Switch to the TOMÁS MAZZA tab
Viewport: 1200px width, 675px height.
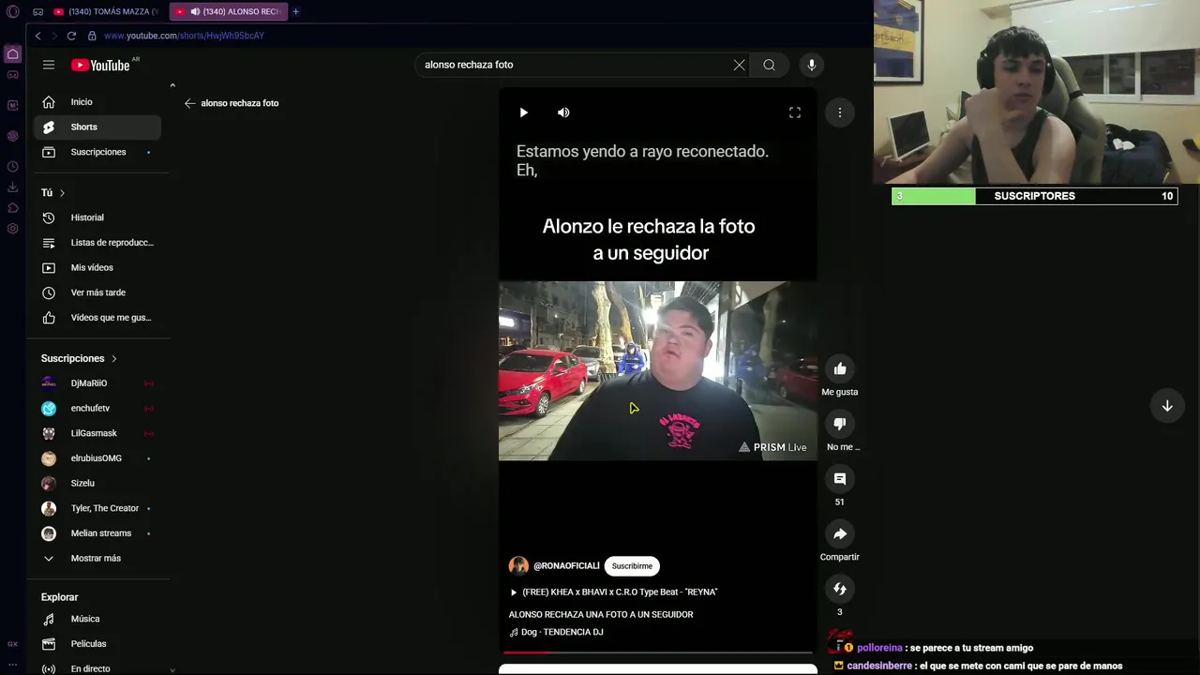pyautogui.click(x=108, y=11)
